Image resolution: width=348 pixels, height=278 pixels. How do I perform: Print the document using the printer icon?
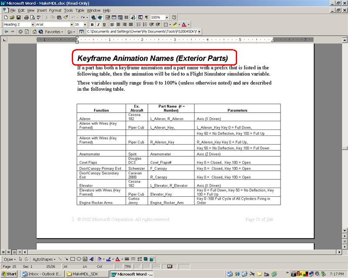[x=26, y=17]
